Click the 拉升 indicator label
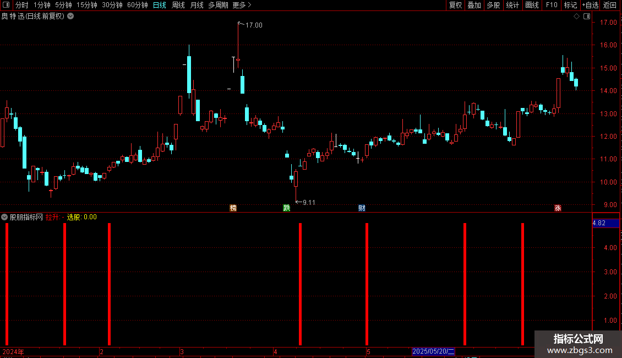The width and height of the screenshot is (622, 358). coord(52,217)
